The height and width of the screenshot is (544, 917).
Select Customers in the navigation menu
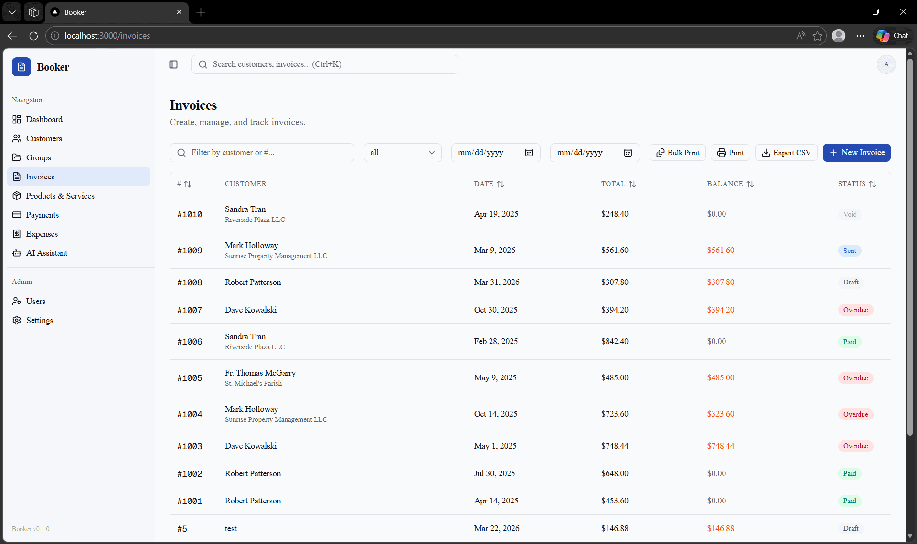pos(44,138)
